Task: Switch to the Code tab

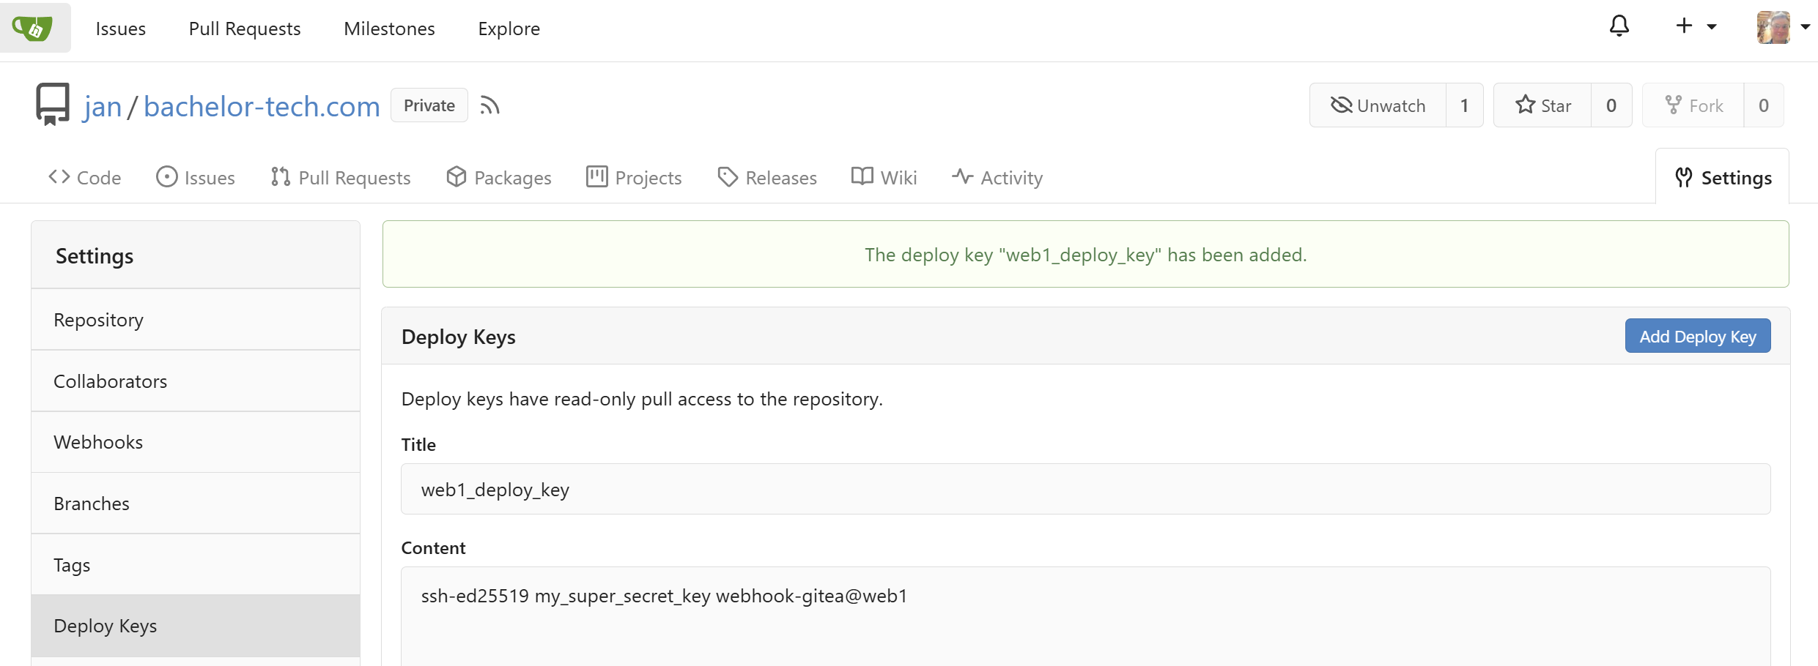Action: (x=84, y=177)
